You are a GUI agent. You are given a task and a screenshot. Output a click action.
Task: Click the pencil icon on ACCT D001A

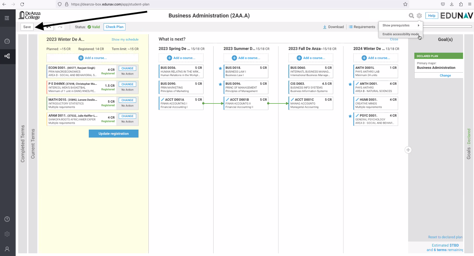162,100
